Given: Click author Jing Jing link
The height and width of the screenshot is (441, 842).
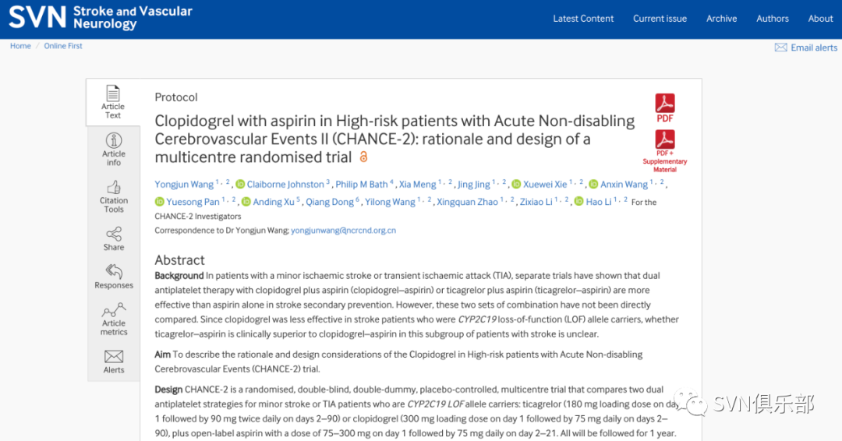Looking at the screenshot, I should pos(474,185).
